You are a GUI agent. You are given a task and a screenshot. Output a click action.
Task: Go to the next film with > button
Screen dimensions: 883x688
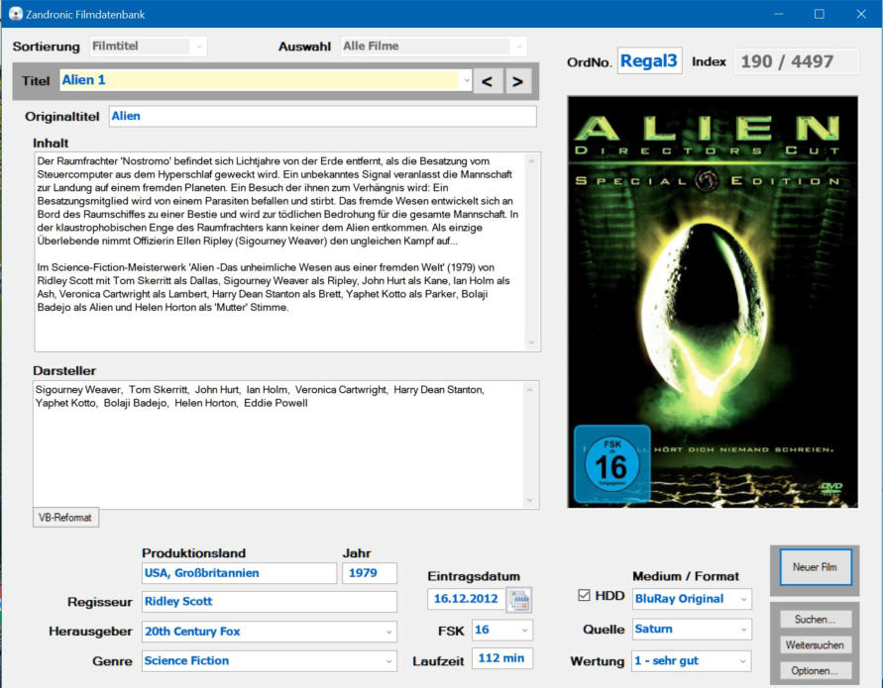pyautogui.click(x=516, y=81)
